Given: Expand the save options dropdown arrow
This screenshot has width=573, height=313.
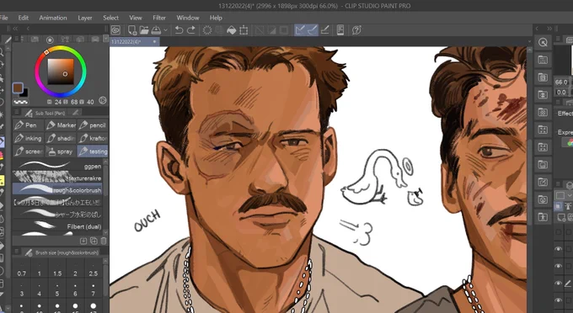Looking at the screenshot, I should click(165, 30).
